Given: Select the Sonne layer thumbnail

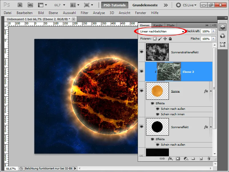Looking at the screenshot, I should (157, 91).
